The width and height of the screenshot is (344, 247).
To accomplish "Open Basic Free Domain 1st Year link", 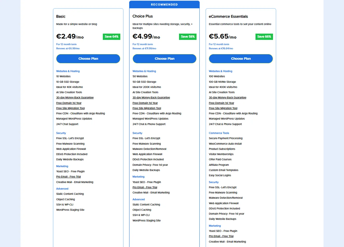I will 69,103.
